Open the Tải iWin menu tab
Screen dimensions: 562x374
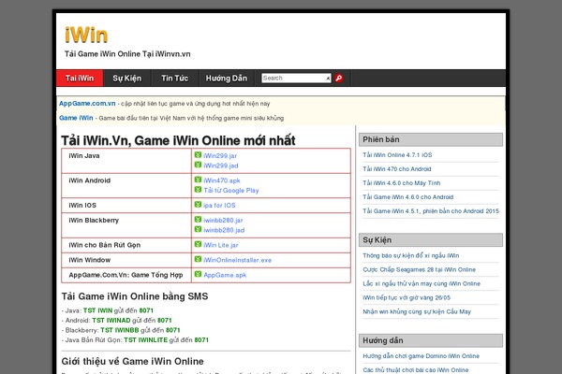[80, 78]
